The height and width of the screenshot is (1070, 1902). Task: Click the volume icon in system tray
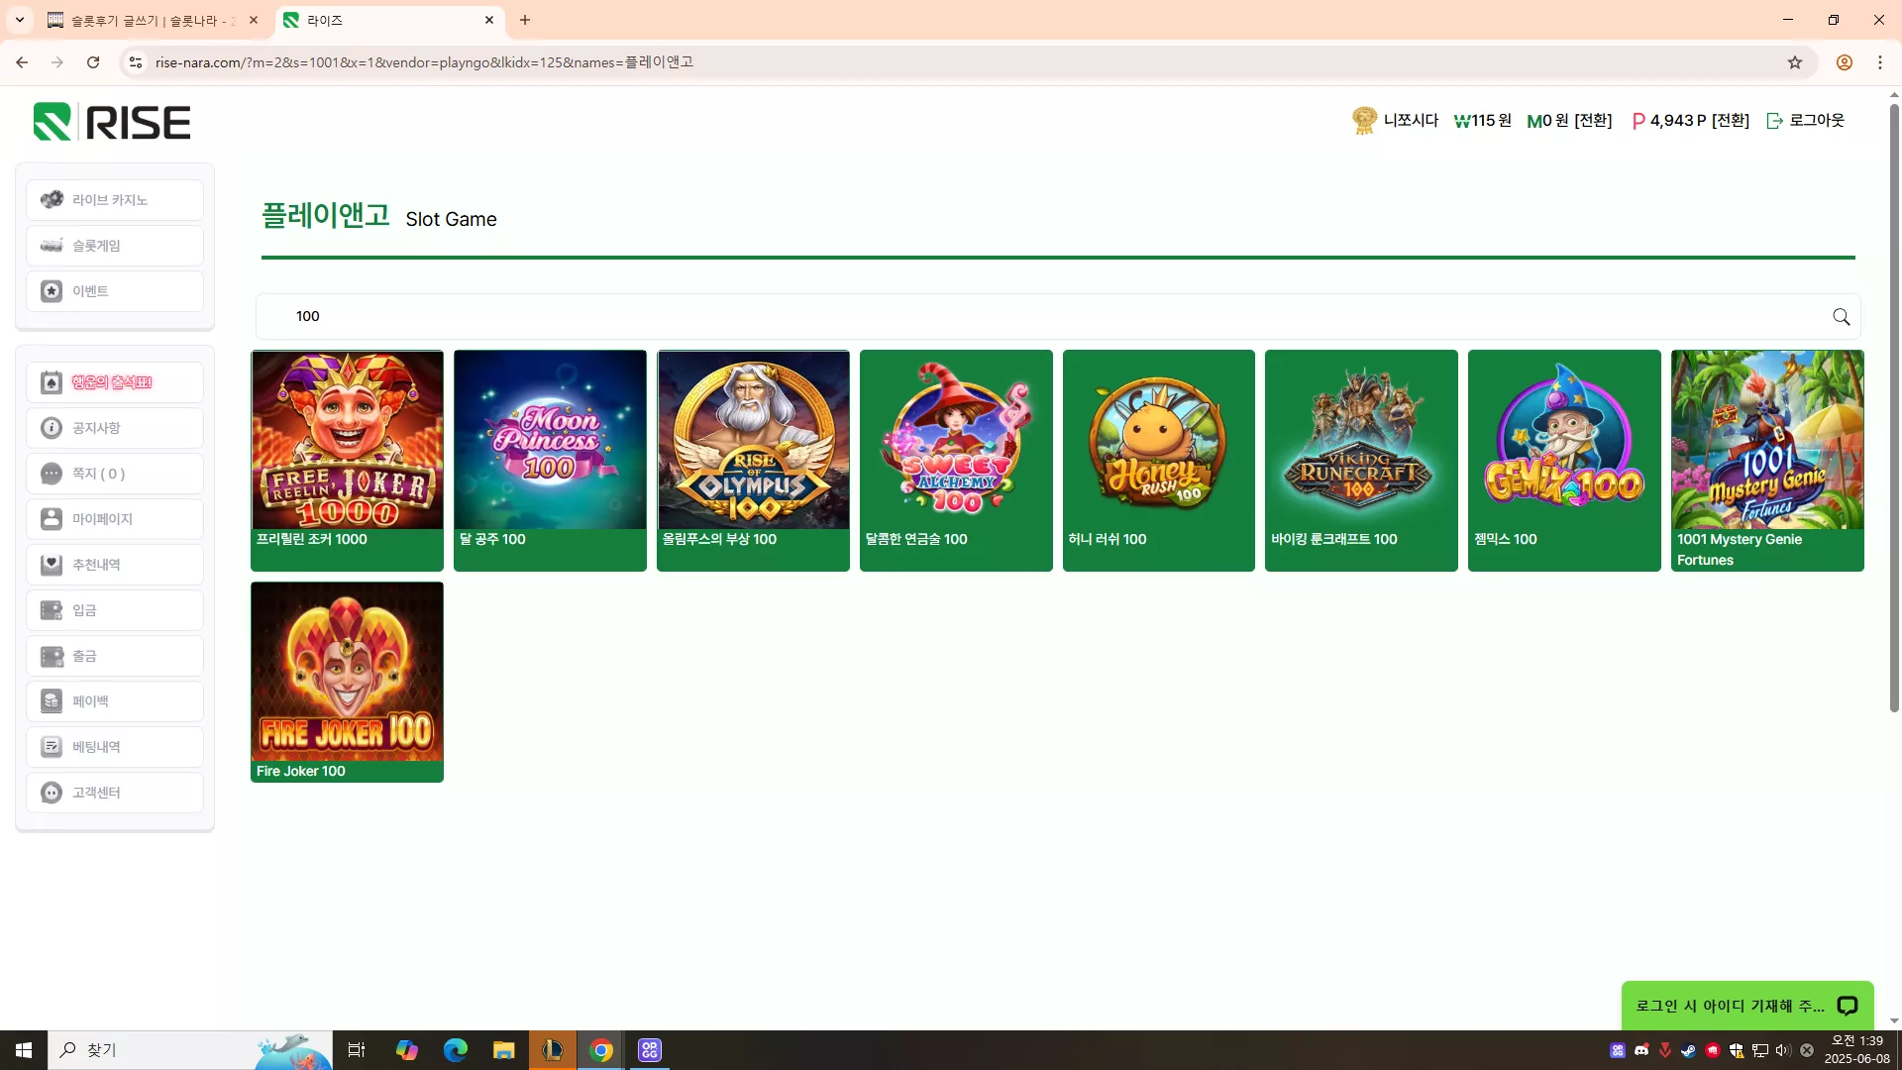pos(1783,1050)
